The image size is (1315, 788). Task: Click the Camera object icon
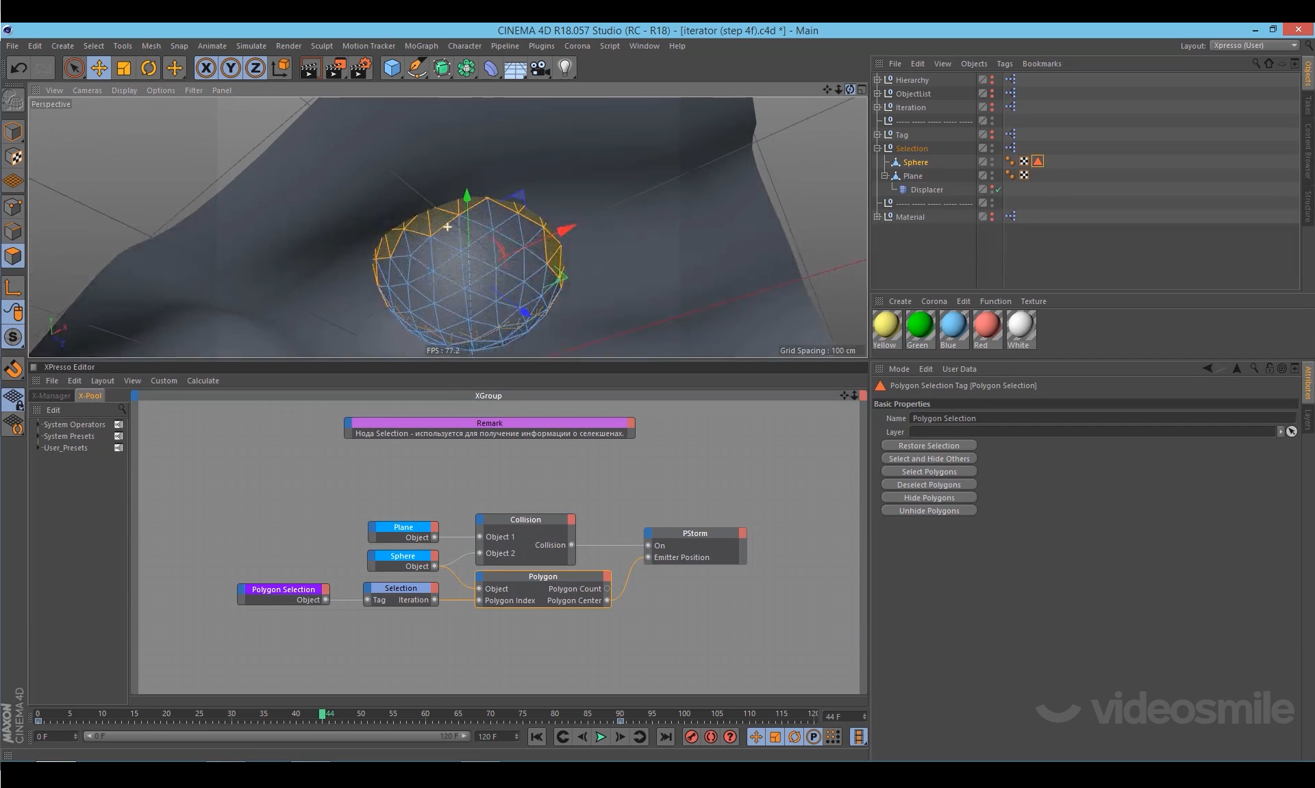click(x=540, y=68)
